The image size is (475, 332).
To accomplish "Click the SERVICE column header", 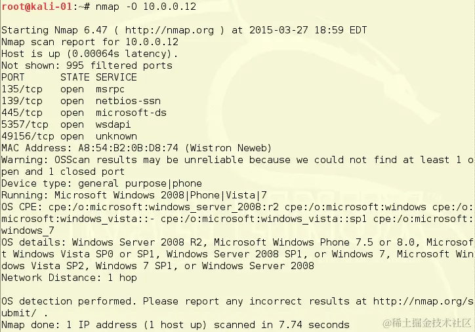I will click(x=116, y=77).
